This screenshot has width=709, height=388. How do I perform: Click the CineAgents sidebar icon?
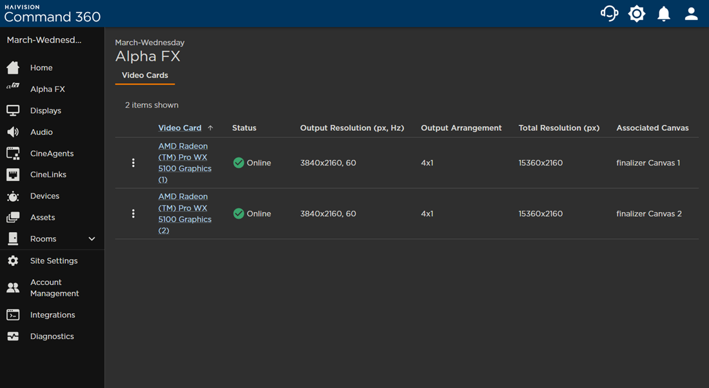tap(13, 153)
